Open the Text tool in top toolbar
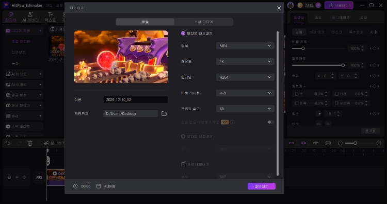The height and width of the screenshot is (204, 387). [x=51, y=17]
